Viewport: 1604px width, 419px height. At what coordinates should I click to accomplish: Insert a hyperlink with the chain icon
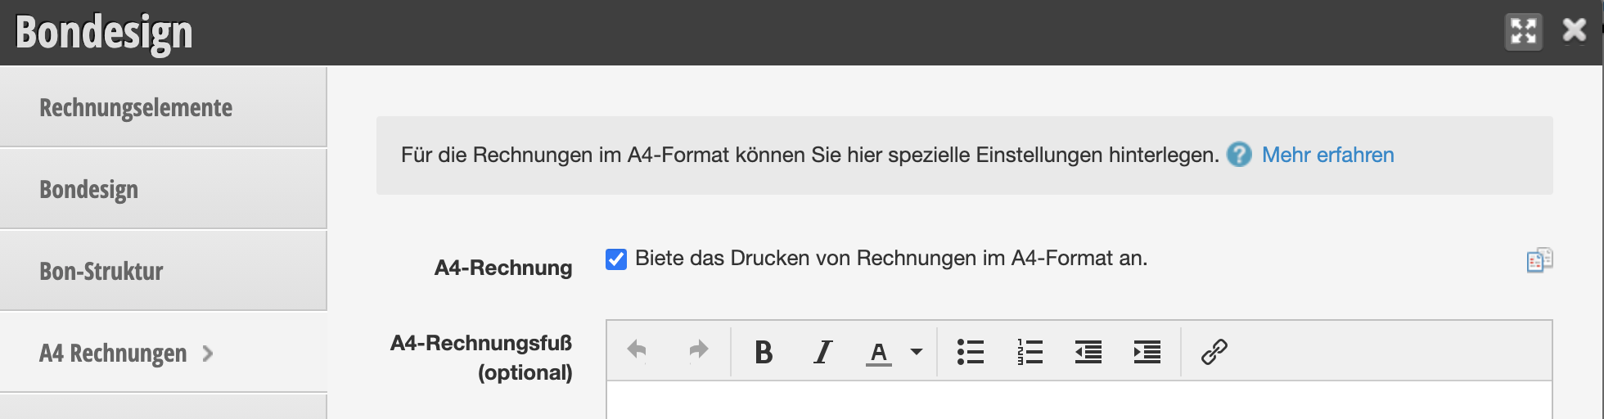(1214, 352)
